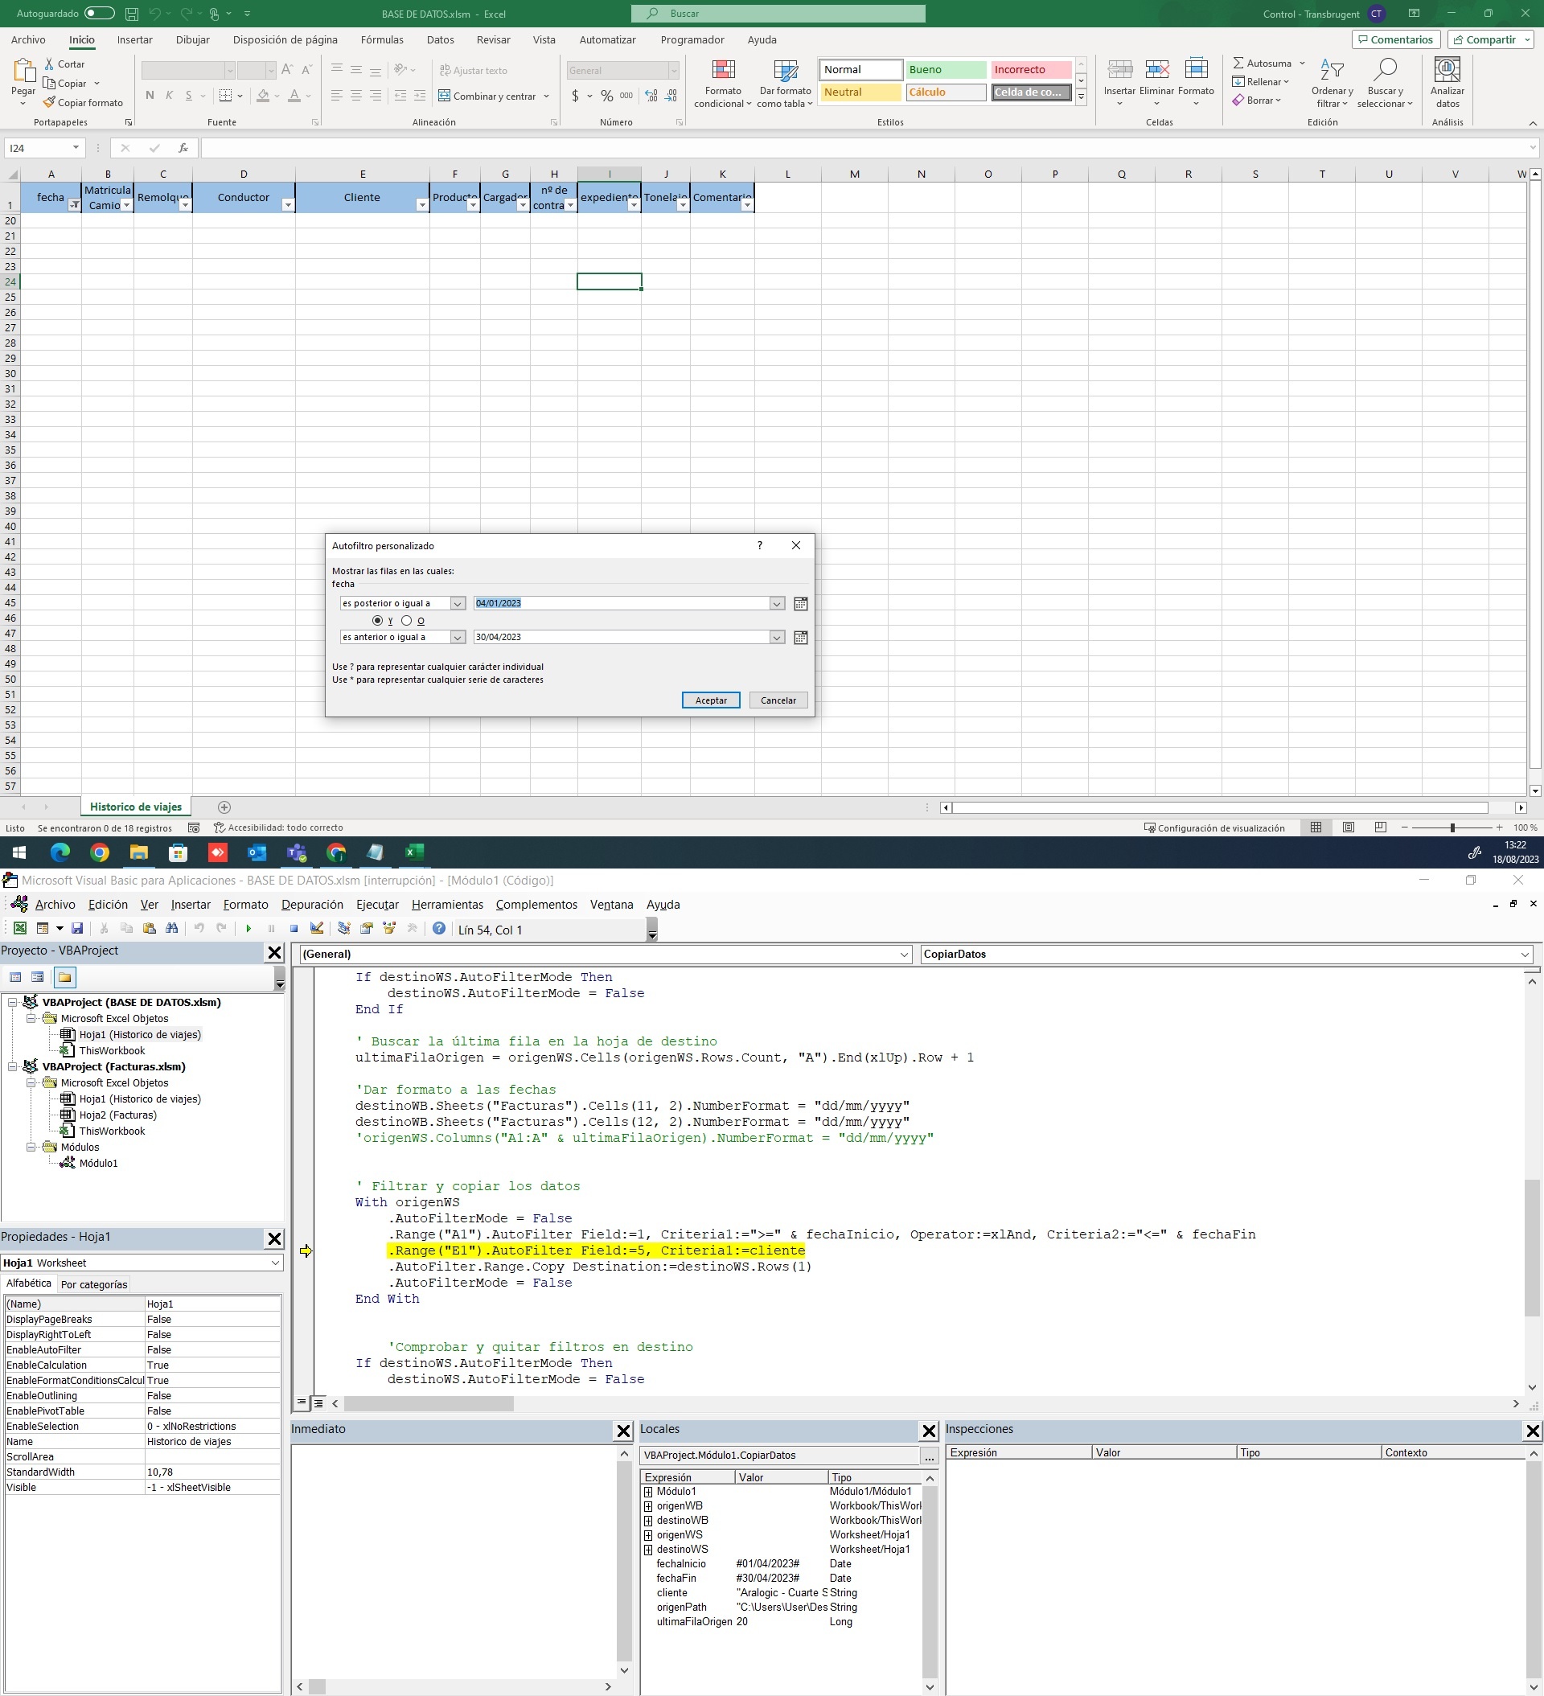Select the Y (and) radio button

tap(377, 621)
